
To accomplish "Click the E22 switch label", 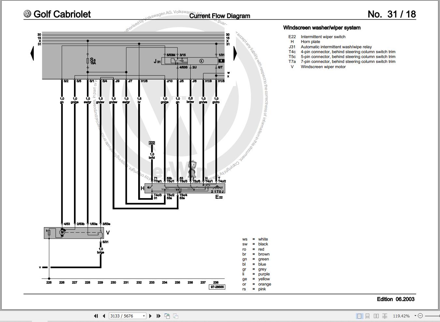I will [219, 197].
